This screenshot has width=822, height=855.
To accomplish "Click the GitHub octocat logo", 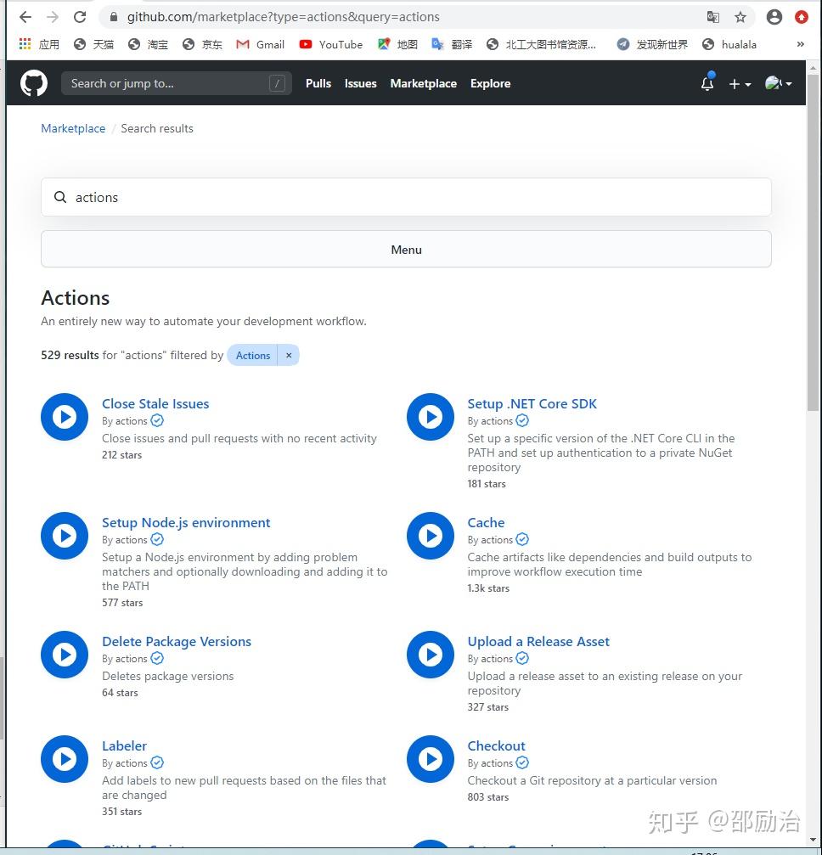I will point(33,82).
